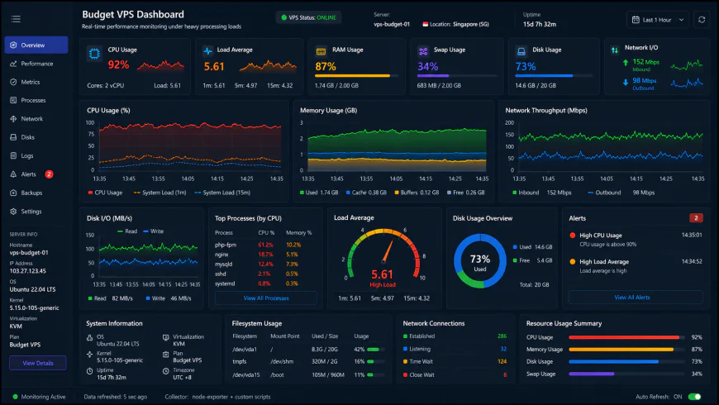
Task: Click the Disk Usage 73% progress bar
Action: coord(554,76)
